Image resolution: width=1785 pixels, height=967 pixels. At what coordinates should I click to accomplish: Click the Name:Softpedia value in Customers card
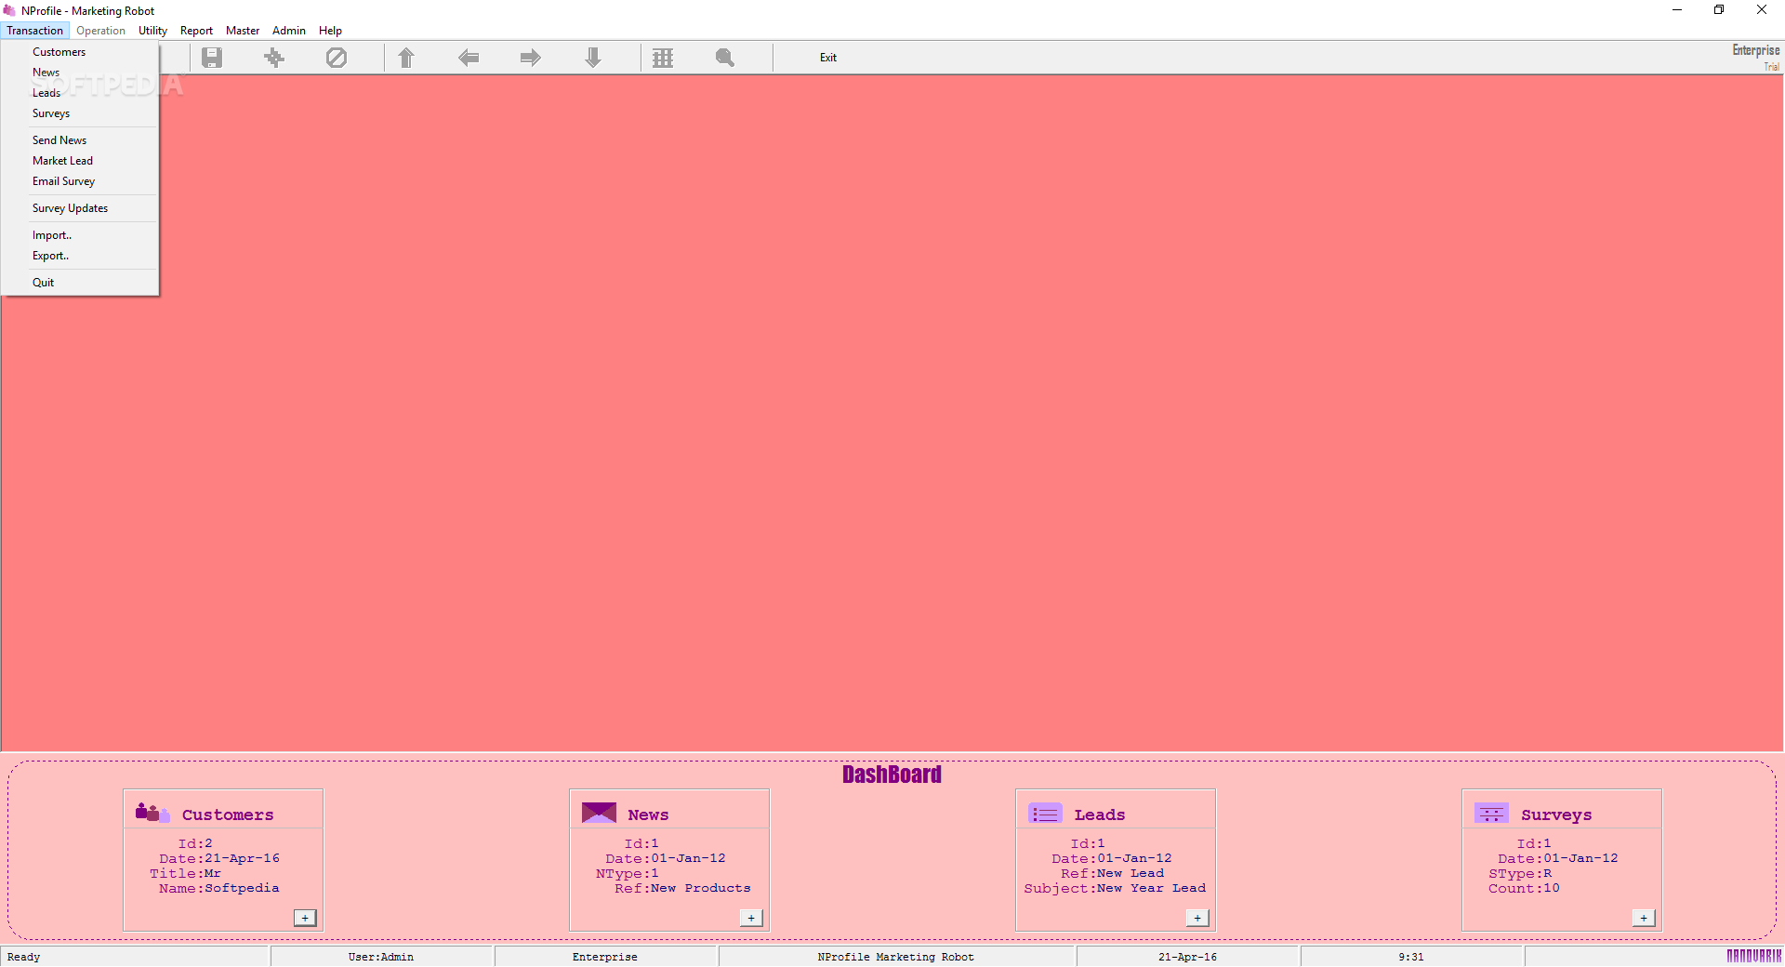tap(219, 888)
